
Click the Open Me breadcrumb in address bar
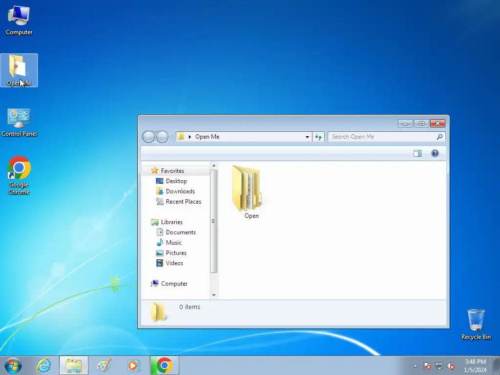(207, 137)
